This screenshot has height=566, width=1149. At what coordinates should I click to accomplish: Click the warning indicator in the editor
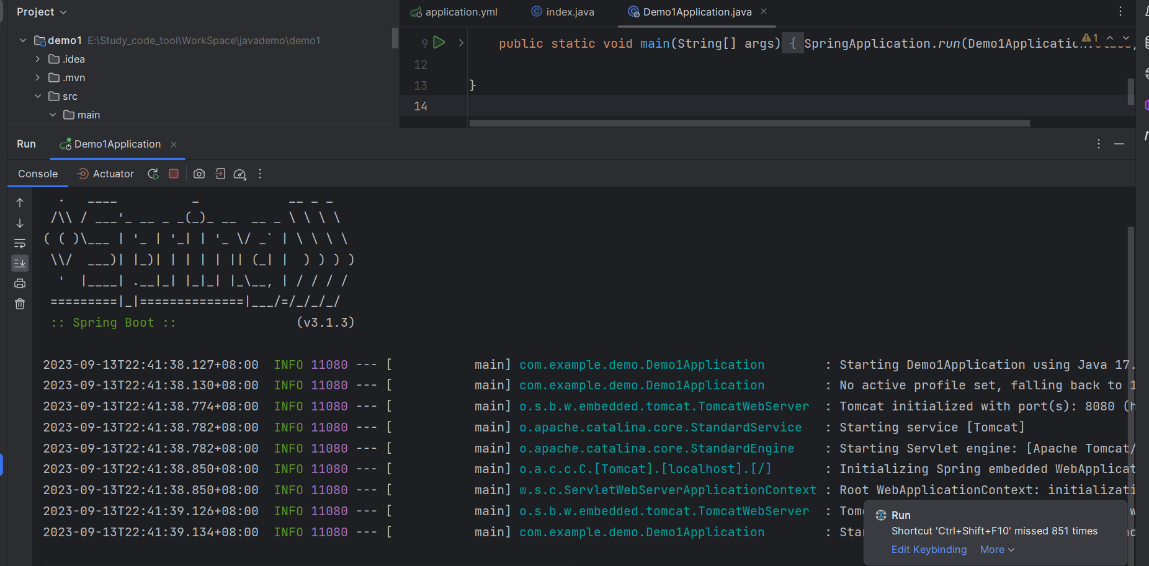[x=1090, y=38]
